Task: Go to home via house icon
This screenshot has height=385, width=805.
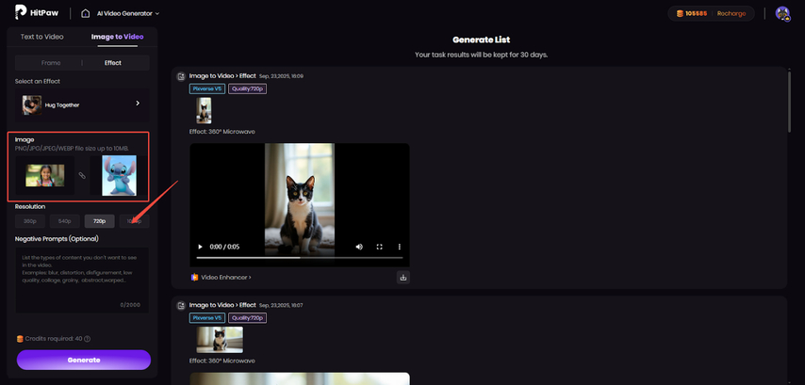Action: (85, 13)
